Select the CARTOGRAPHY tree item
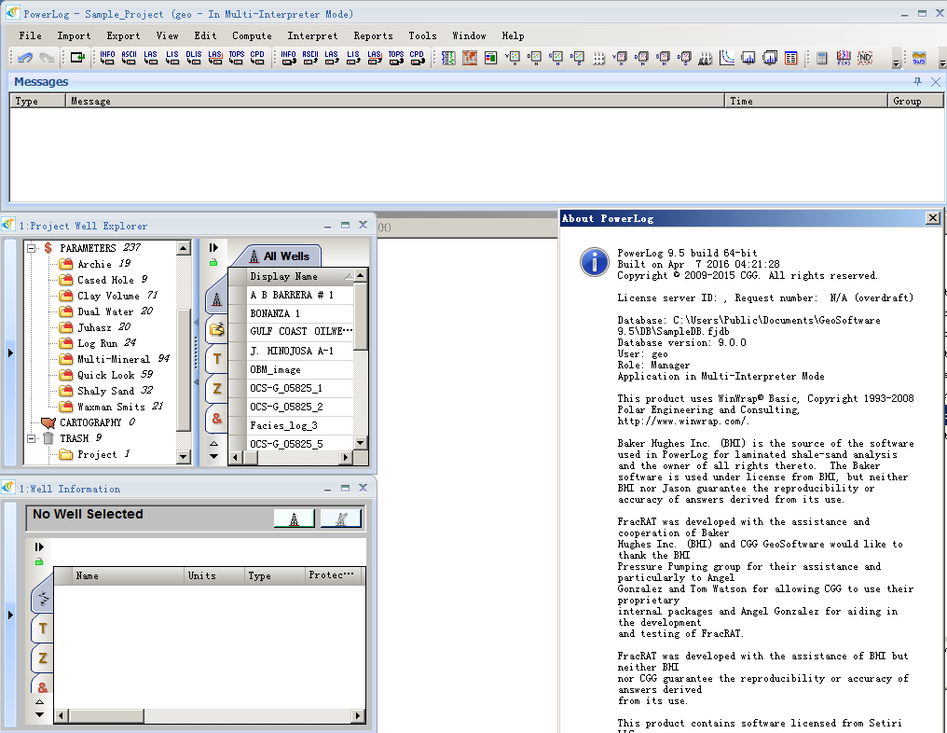947x733 pixels. [90, 423]
